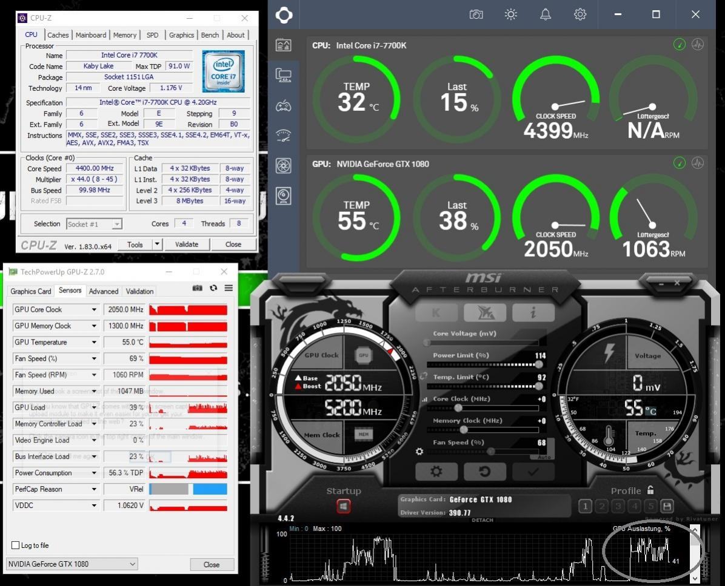Viewport: 725px width, 586px height.
Task: Toggle fan speed Auto button
Action: coord(544,457)
